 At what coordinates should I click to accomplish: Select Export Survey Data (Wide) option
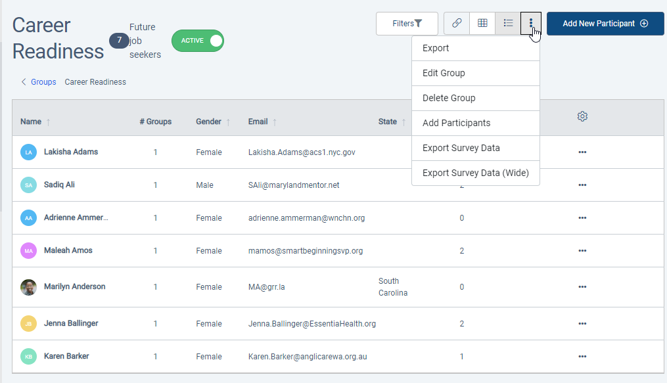coord(475,173)
